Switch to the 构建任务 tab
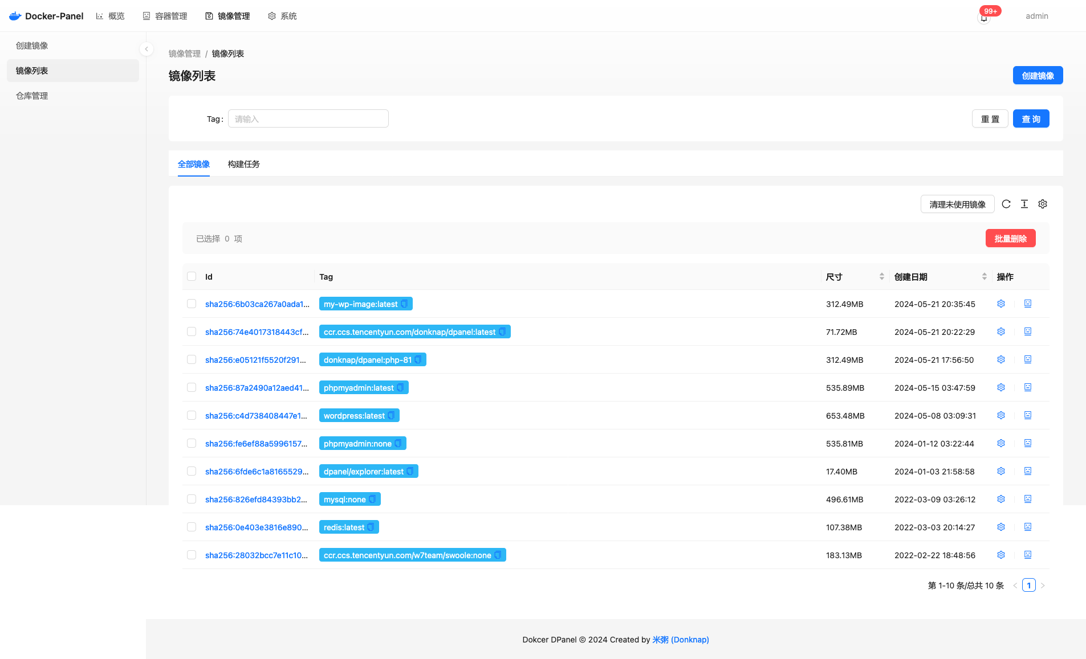 [x=243, y=164]
